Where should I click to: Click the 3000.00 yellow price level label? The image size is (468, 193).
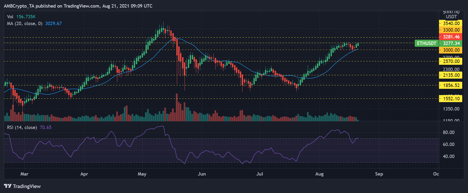pyautogui.click(x=451, y=50)
